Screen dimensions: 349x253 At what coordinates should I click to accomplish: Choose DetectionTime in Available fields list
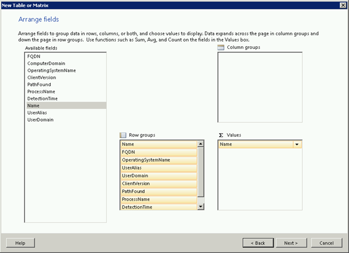point(42,99)
